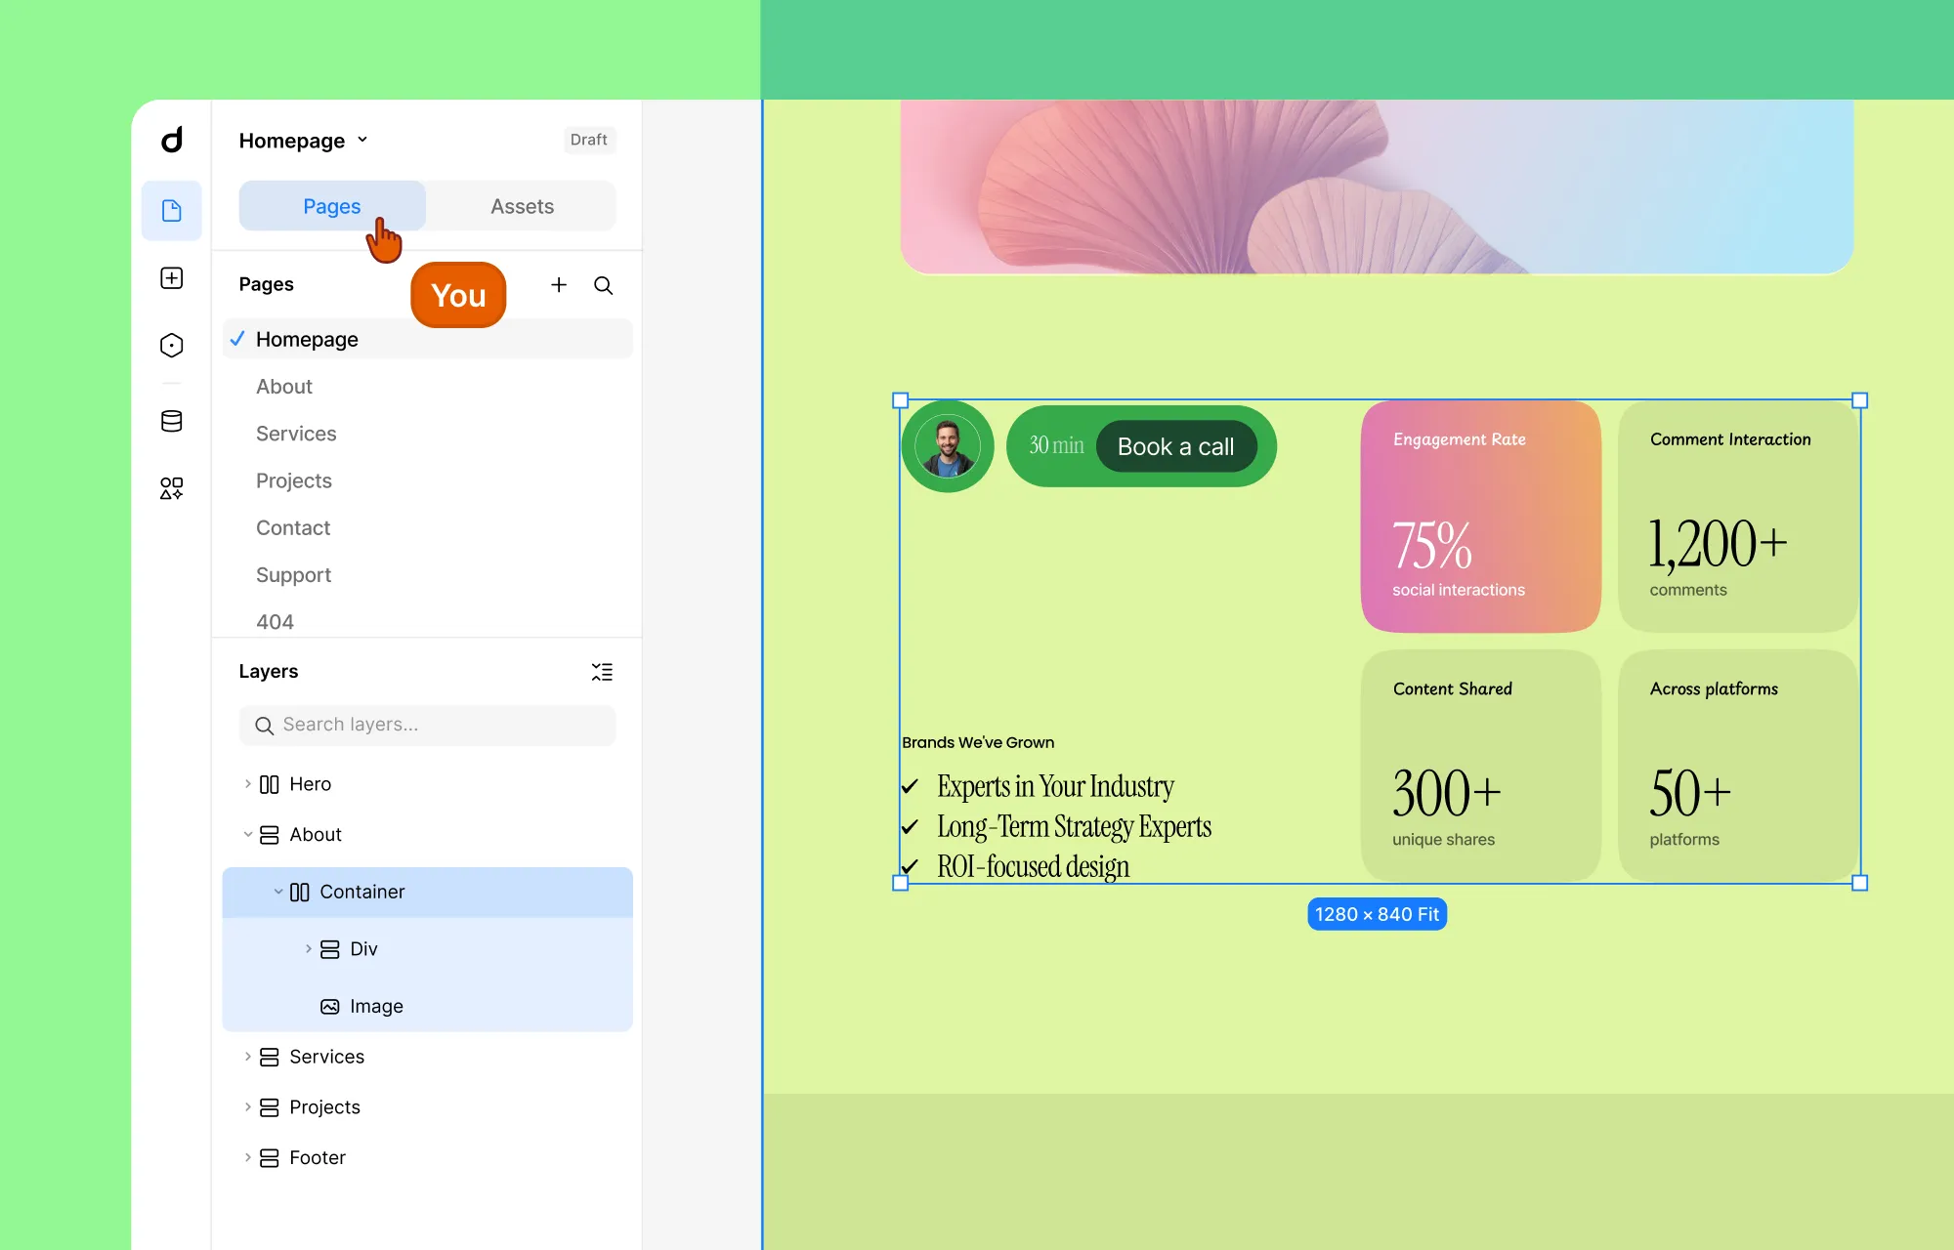Open the Homepage page name dropdown
The height and width of the screenshot is (1250, 1954).
[x=361, y=140]
